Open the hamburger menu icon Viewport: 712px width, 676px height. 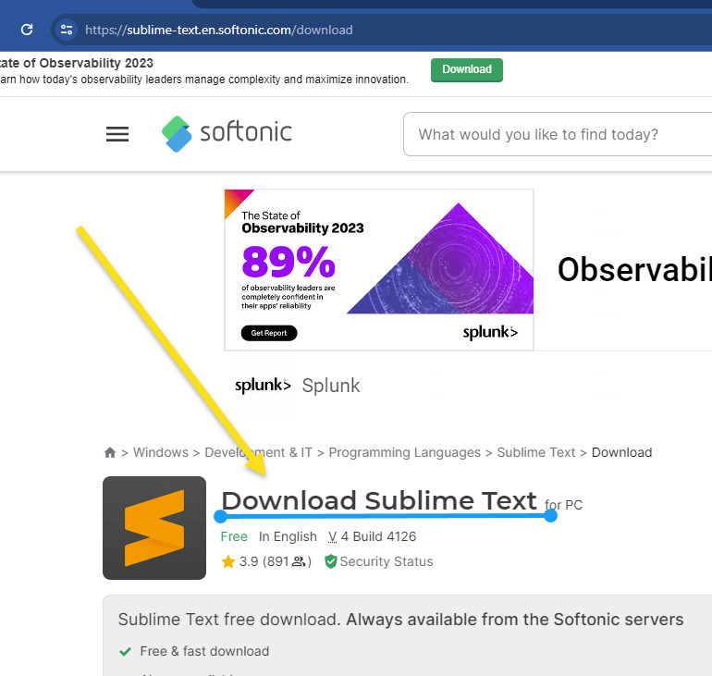point(117,134)
